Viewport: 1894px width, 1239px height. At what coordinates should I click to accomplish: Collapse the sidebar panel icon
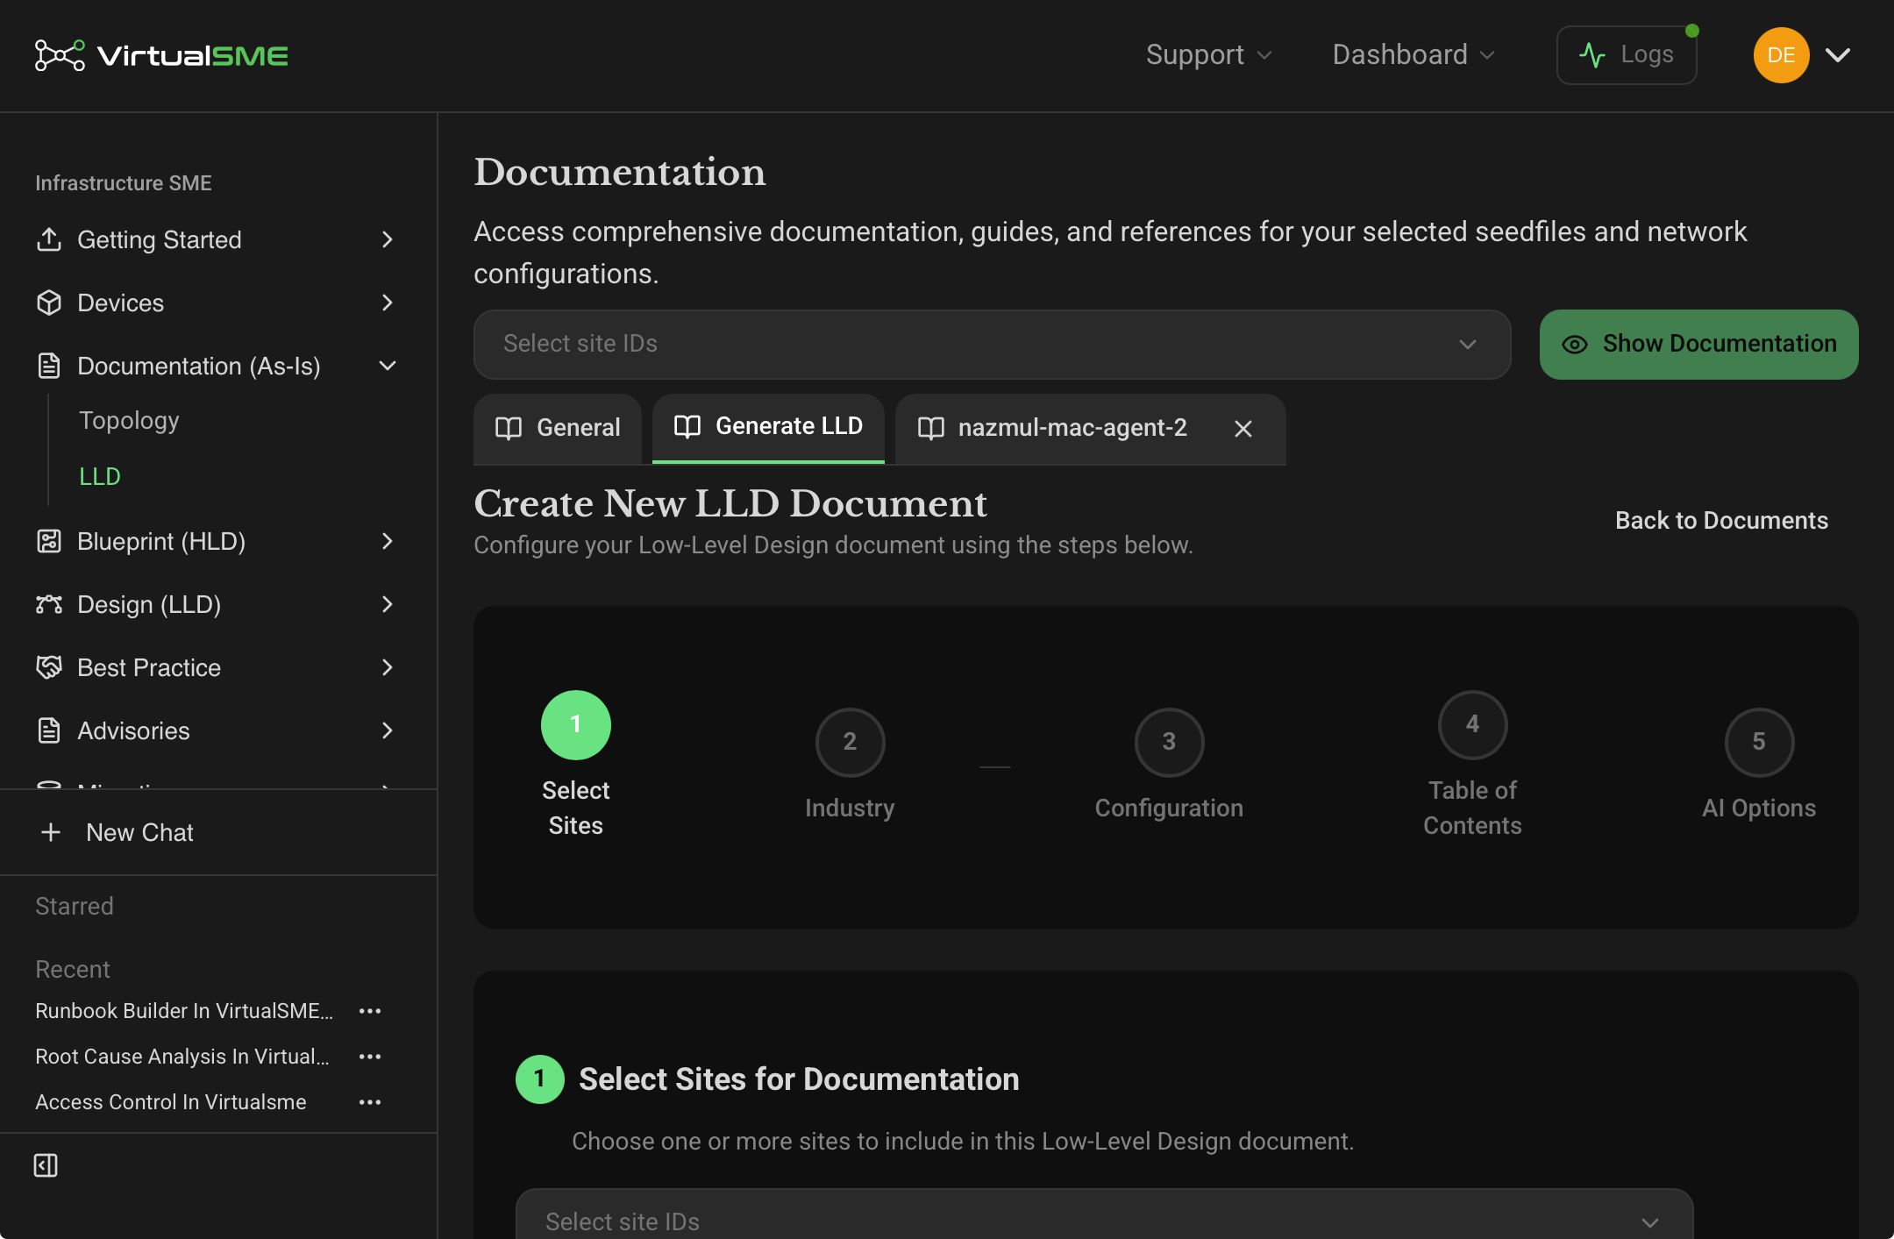tap(46, 1165)
